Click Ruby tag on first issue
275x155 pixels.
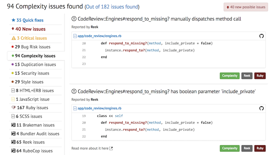click(260, 76)
